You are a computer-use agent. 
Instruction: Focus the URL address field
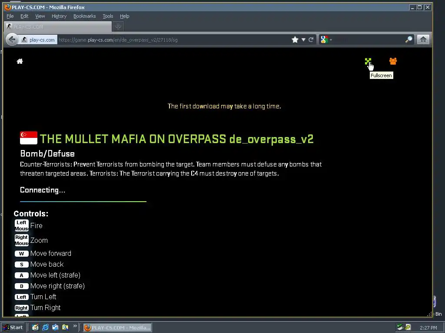173,40
